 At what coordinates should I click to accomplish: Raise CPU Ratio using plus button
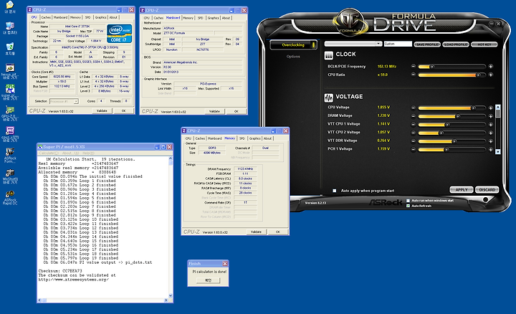click(491, 75)
